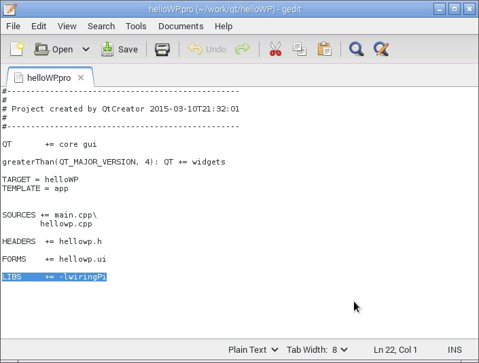This screenshot has height=363, width=479.
Task: Open the Tab Width dropdown
Action: [317, 349]
